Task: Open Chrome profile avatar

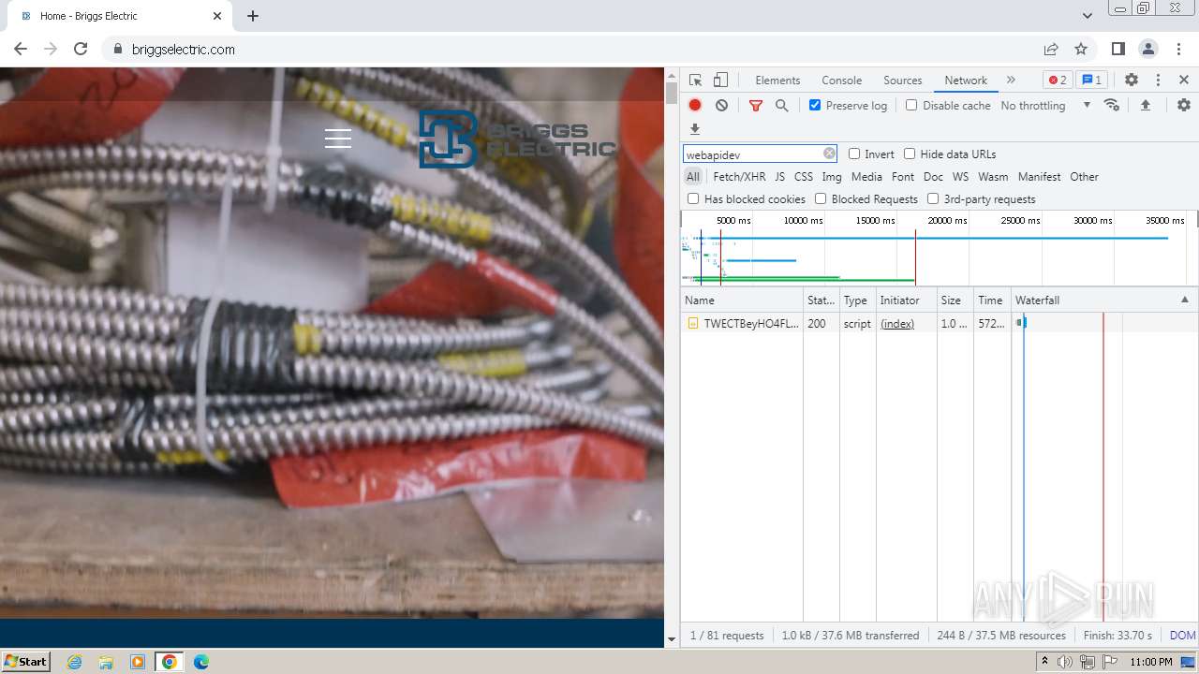Action: pyautogui.click(x=1148, y=50)
